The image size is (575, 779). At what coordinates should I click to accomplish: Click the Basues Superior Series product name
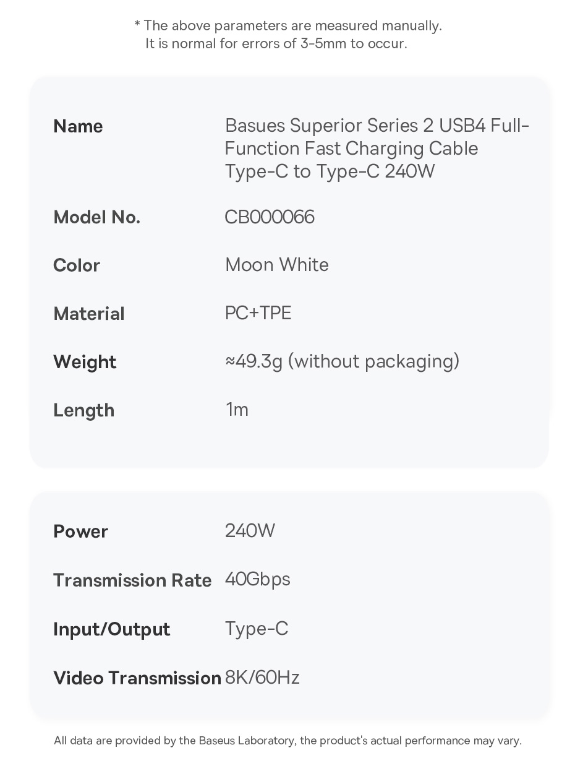(377, 148)
